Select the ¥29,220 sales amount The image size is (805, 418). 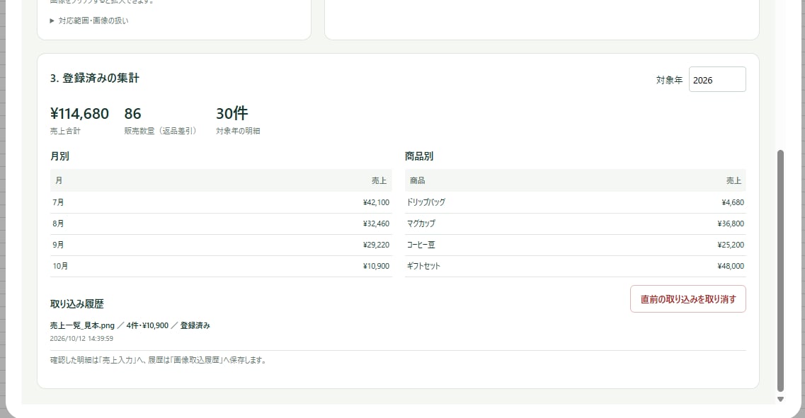[x=376, y=245]
